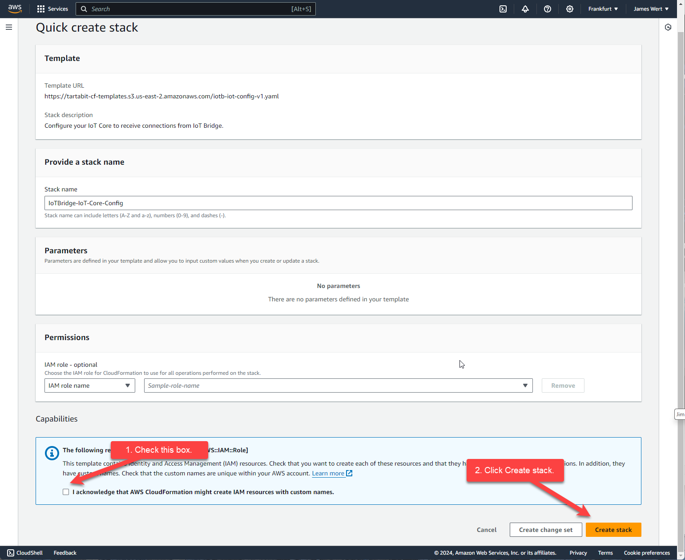Click the search magnifier icon
The image size is (685, 560).
click(84, 9)
